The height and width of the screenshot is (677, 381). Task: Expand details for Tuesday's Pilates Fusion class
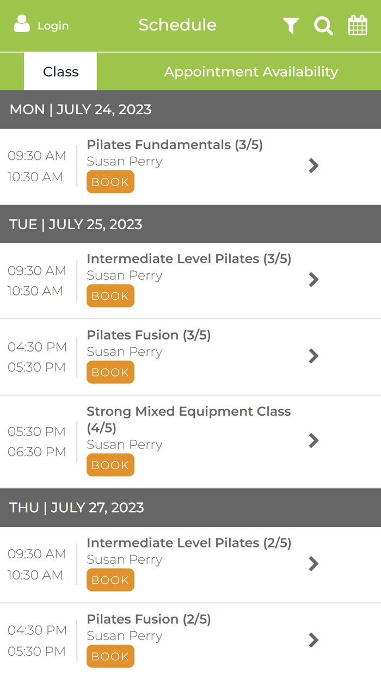pyautogui.click(x=314, y=356)
